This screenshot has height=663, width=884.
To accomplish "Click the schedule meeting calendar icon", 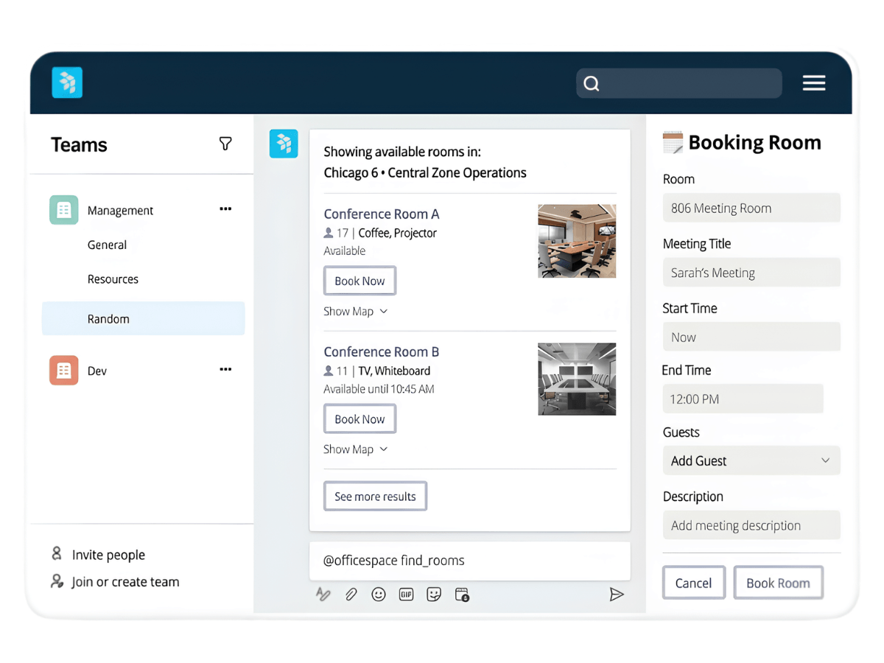I will [x=462, y=594].
